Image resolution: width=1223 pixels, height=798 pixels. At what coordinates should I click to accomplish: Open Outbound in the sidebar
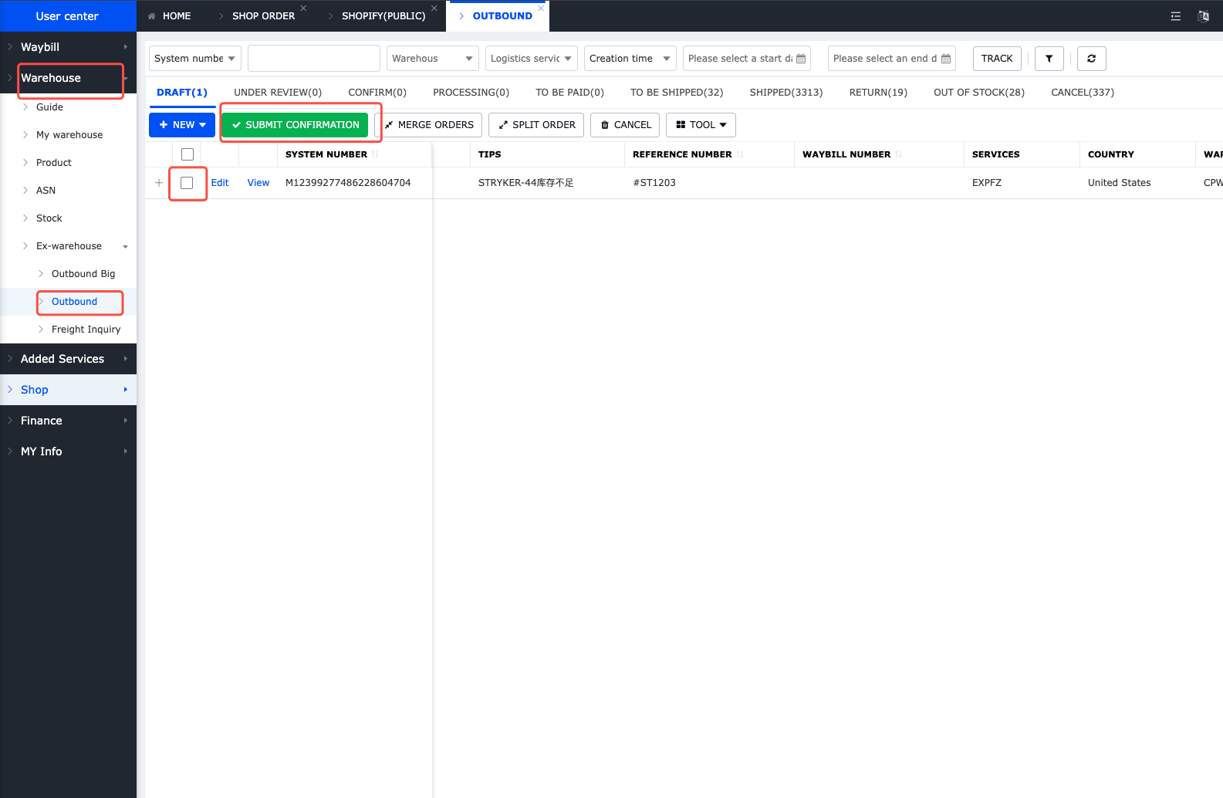pos(74,302)
